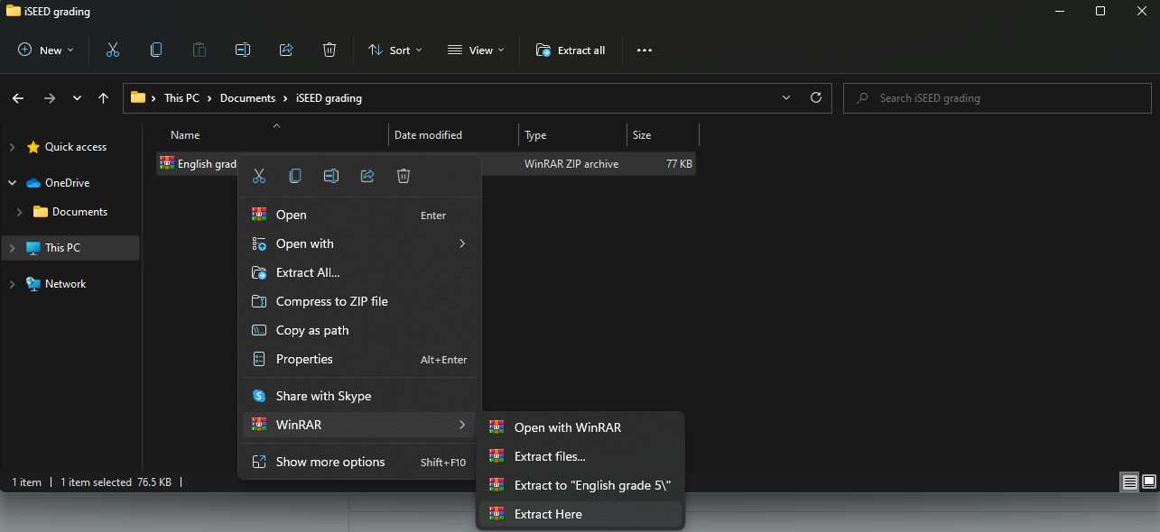Viewport: 1160px width, 532px height.
Task: Switch to large thumbnails view in status bar
Action: (1149, 482)
